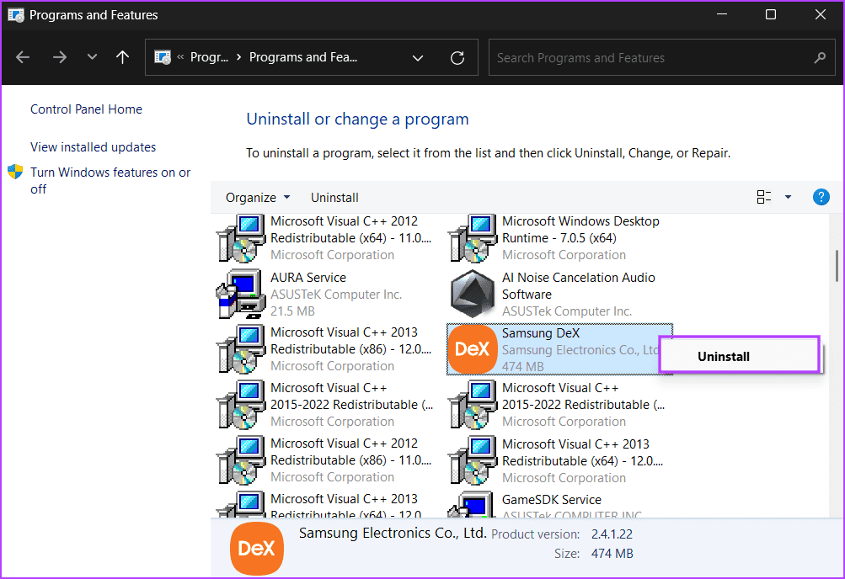Focus the Search Programs and Features box
Viewport: 845px width, 579px height.
(x=662, y=57)
